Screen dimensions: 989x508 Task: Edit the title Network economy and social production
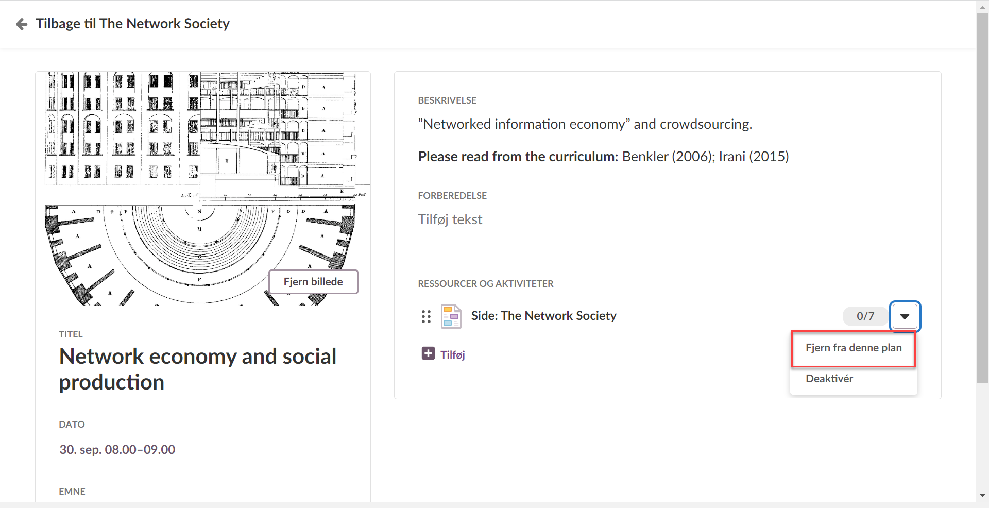(x=197, y=369)
